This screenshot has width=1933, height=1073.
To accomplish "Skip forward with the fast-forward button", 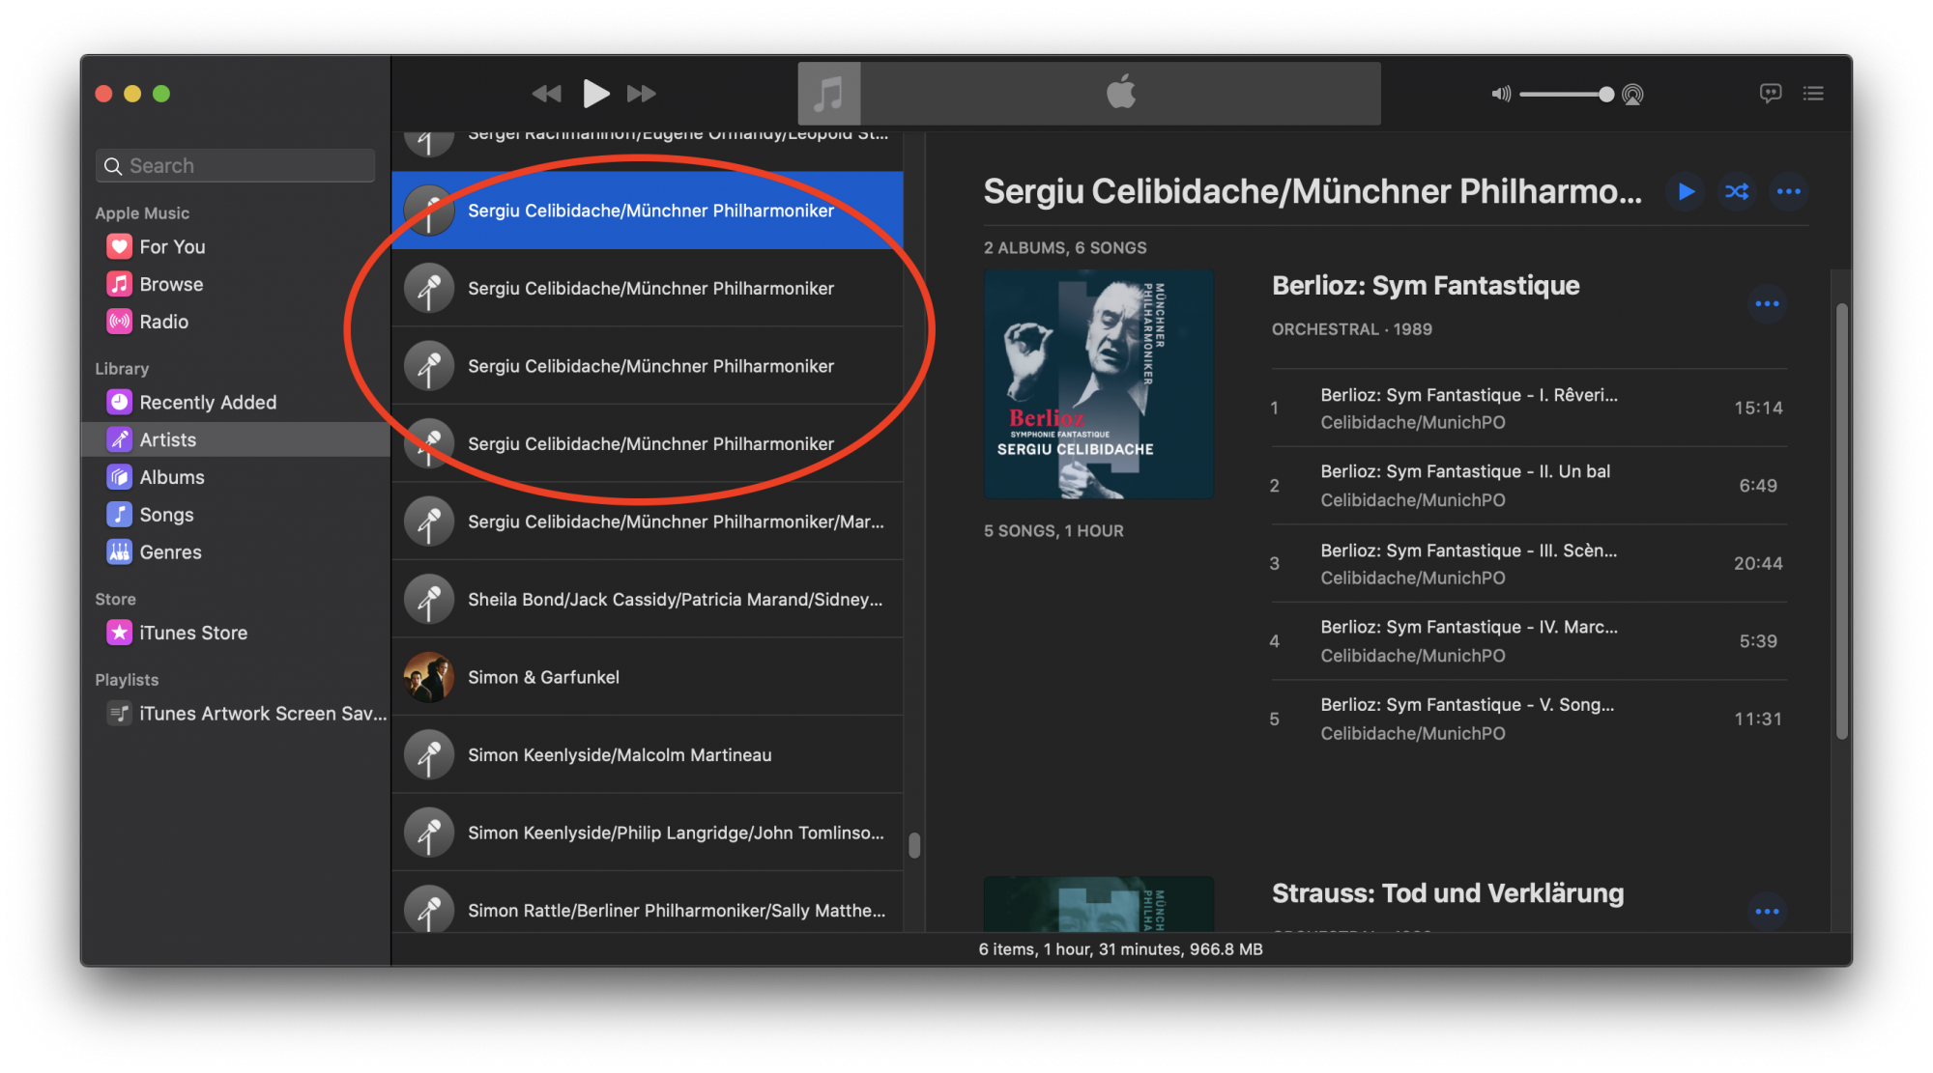I will [x=642, y=94].
